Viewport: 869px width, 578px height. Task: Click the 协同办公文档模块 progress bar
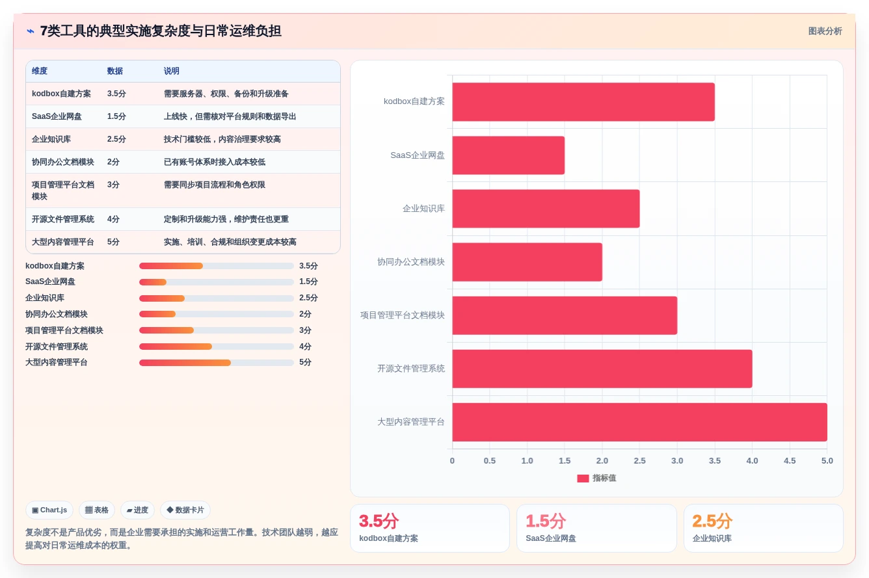217,314
